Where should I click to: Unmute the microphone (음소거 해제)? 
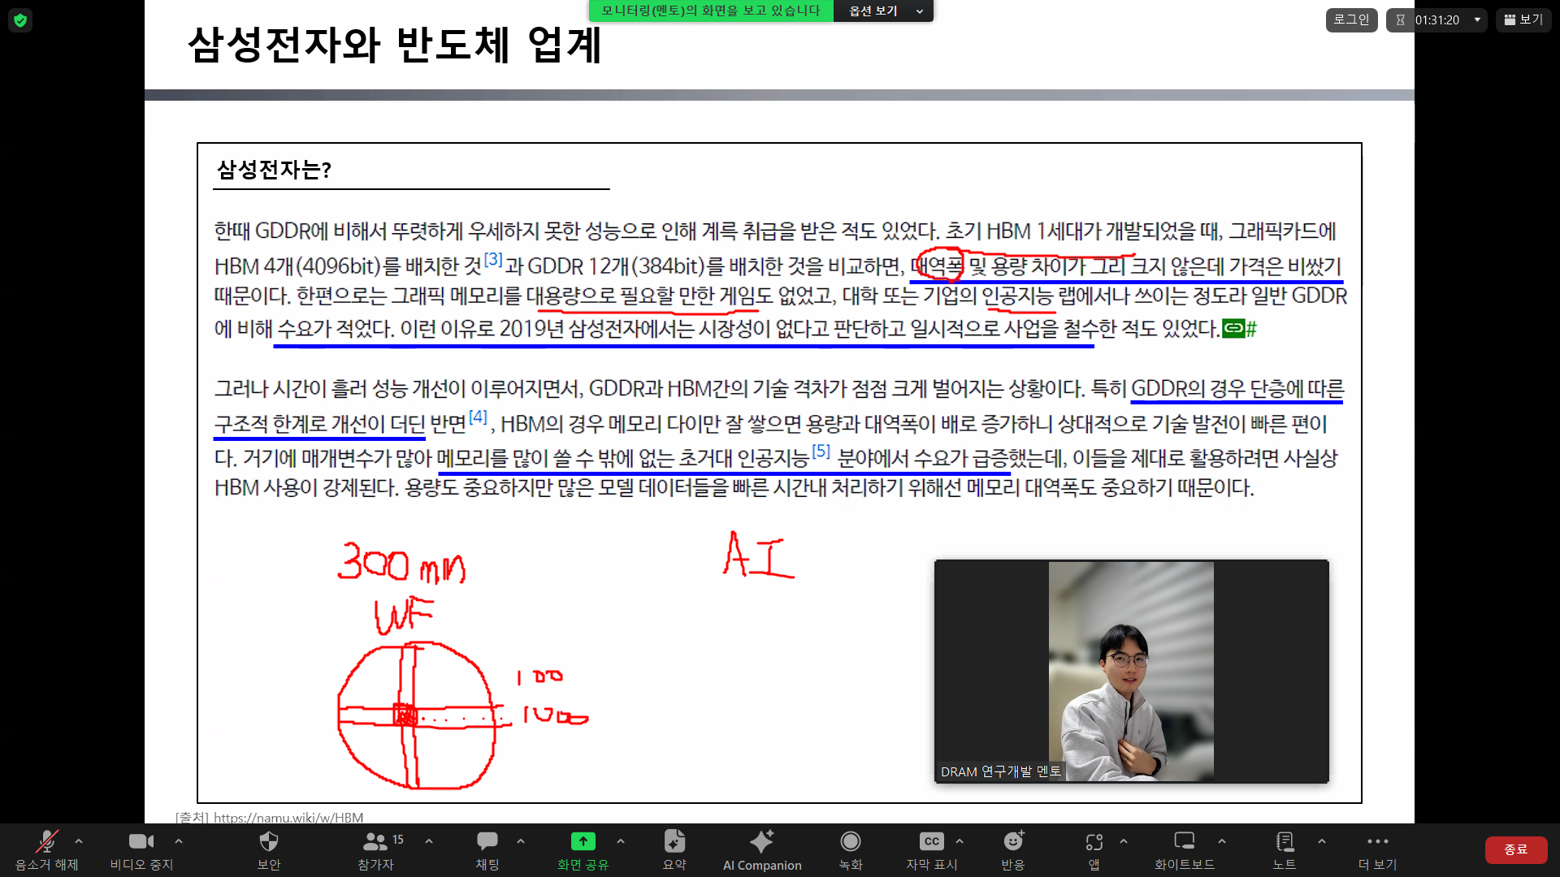point(47,849)
